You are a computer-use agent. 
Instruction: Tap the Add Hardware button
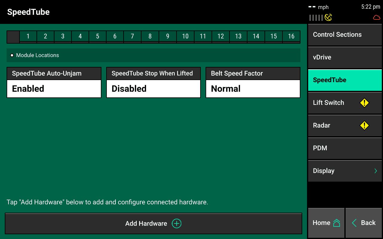153,223
